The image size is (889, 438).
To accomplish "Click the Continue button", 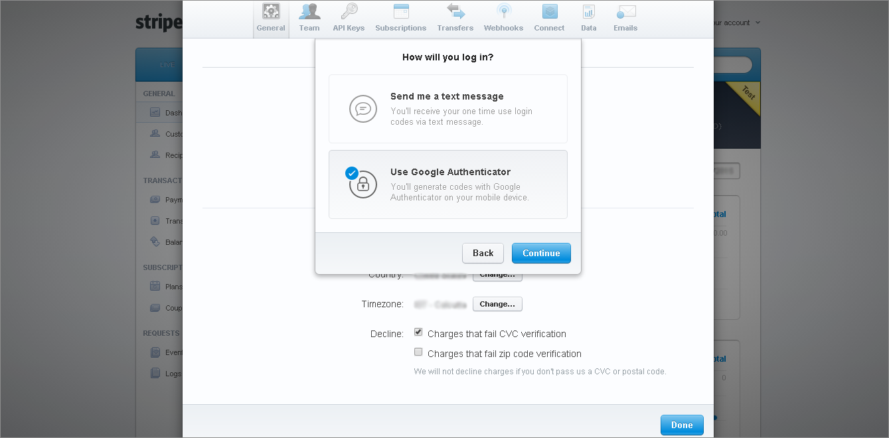I will tap(541, 253).
